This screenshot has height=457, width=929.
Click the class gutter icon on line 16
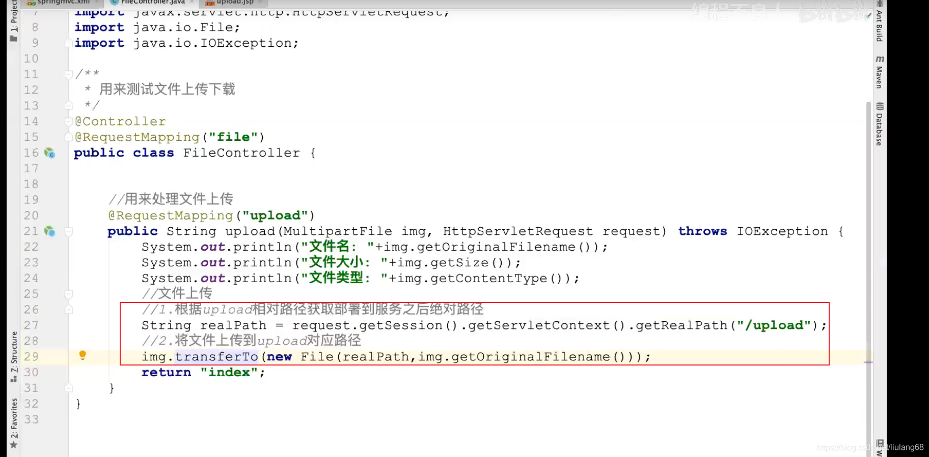pyautogui.click(x=49, y=153)
